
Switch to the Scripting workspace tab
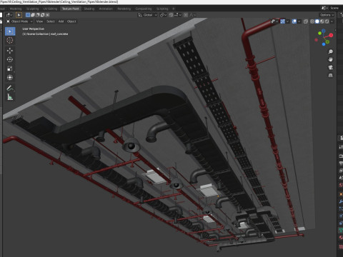162,9
